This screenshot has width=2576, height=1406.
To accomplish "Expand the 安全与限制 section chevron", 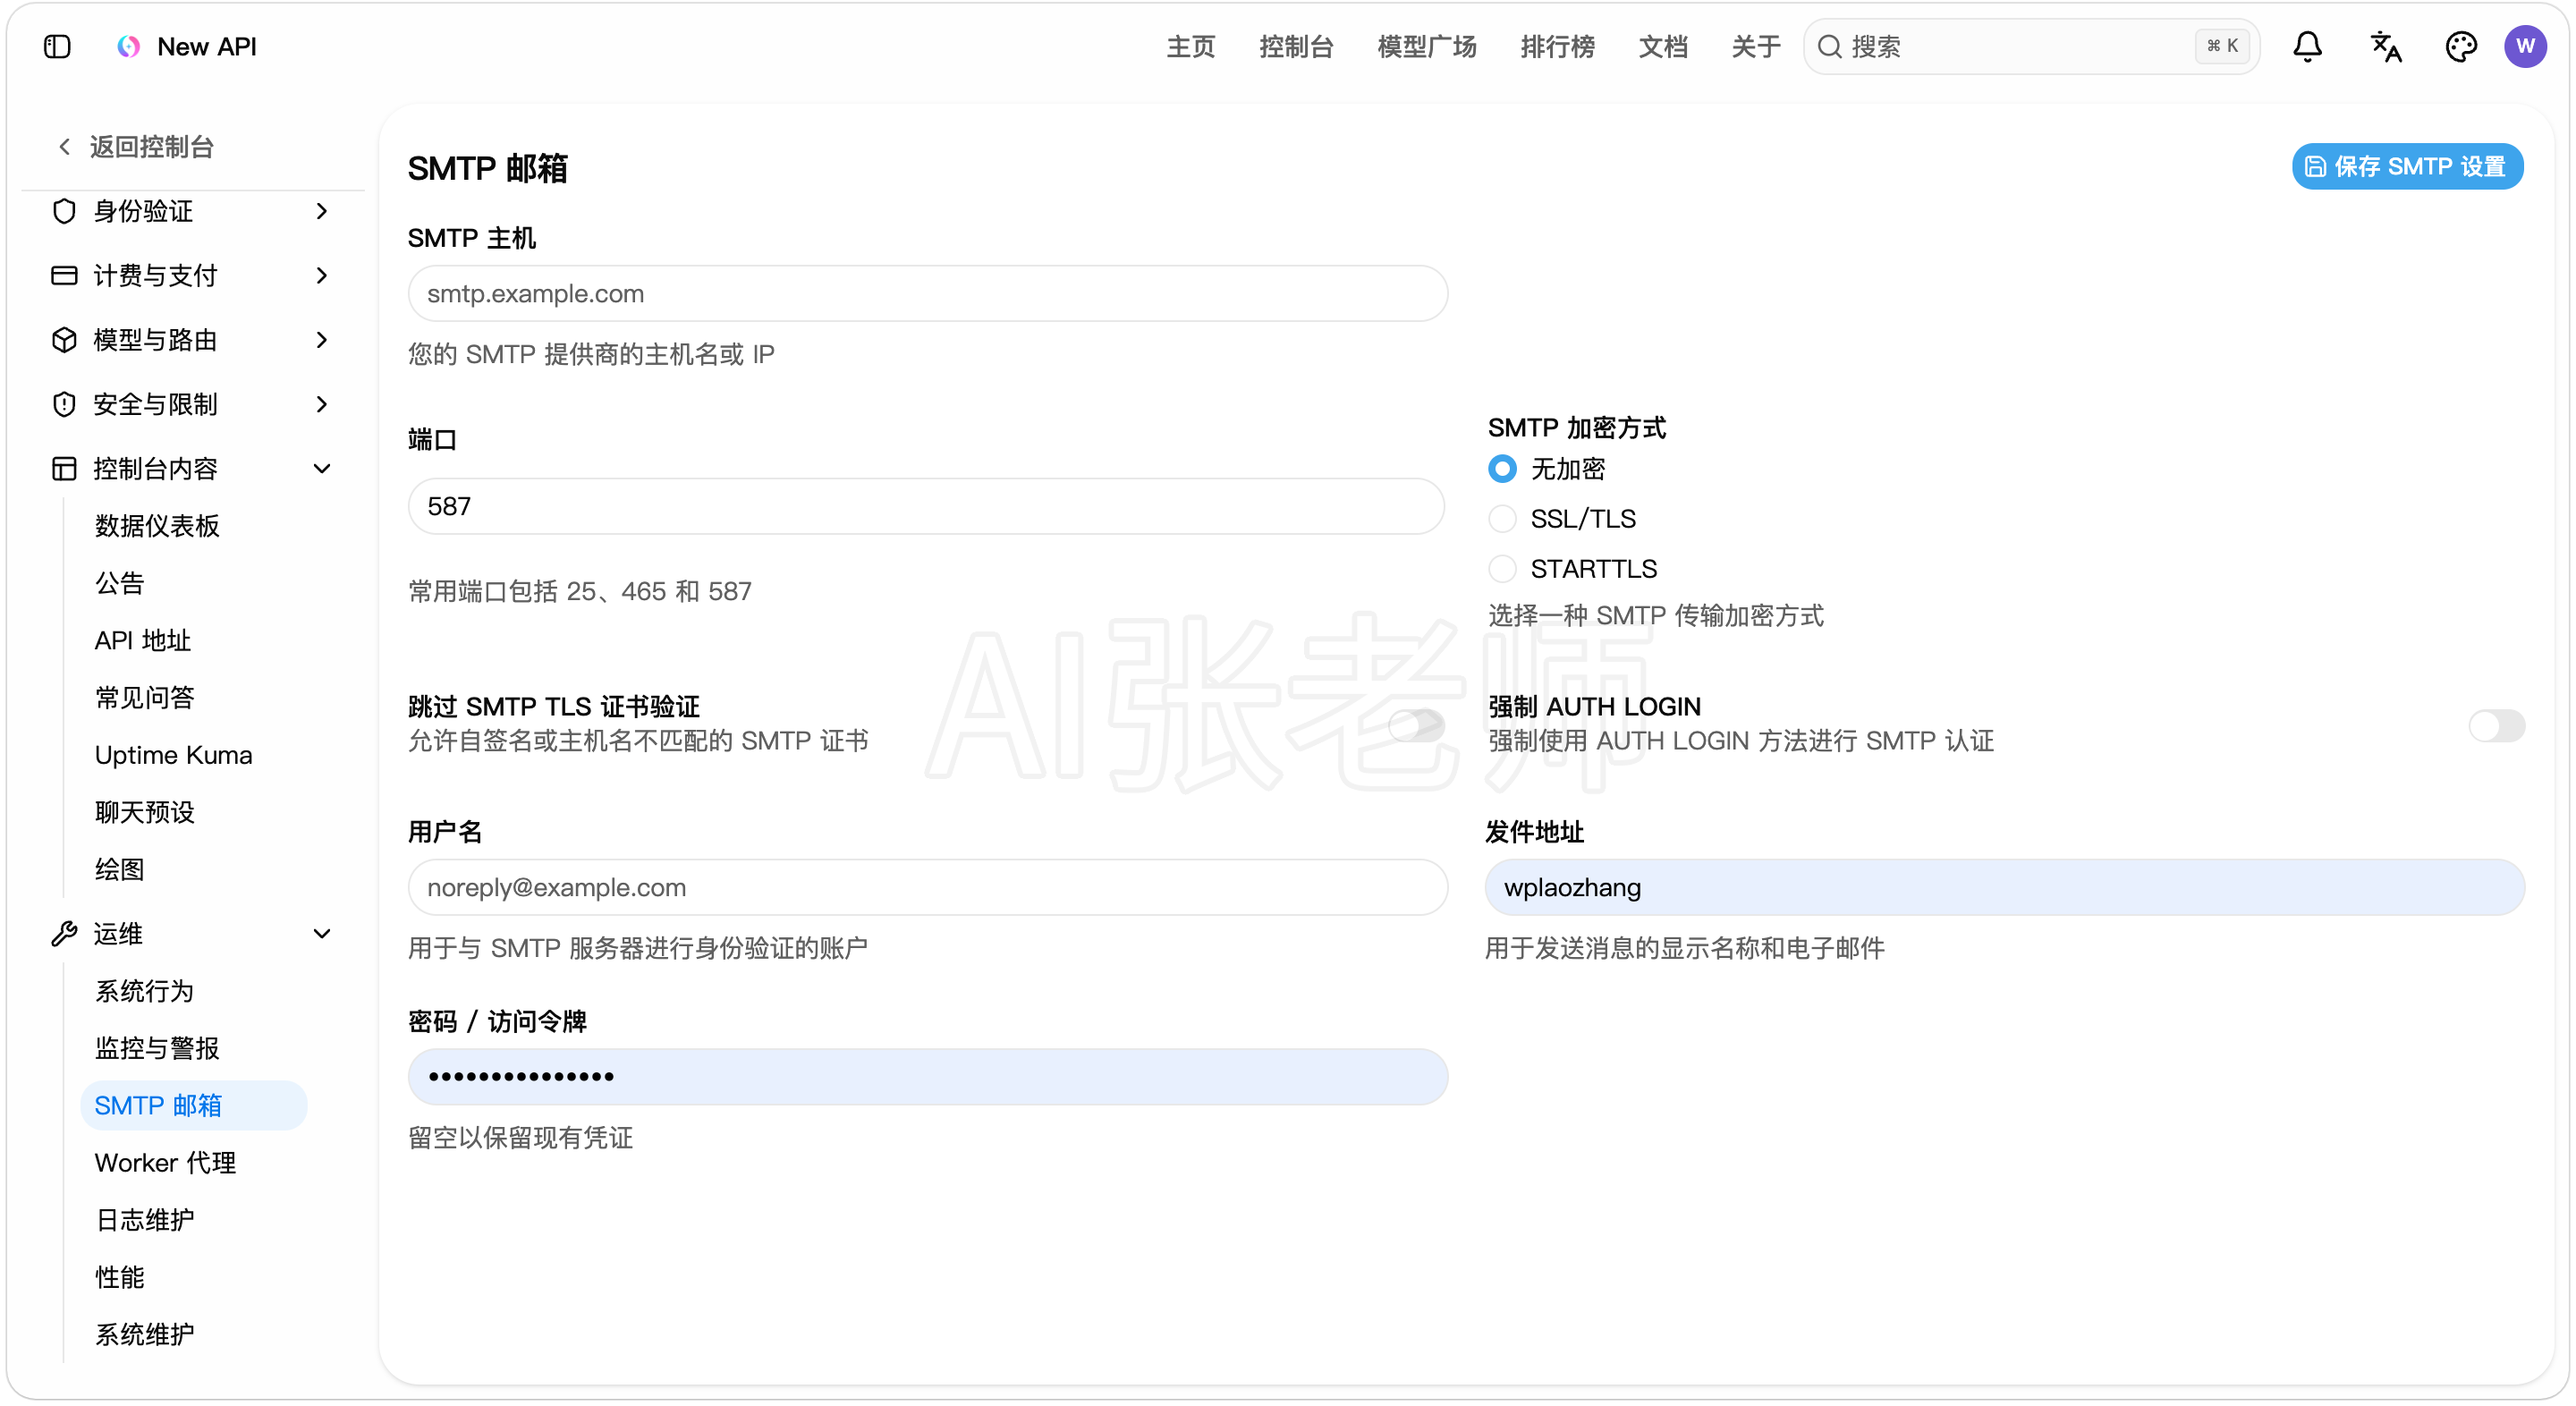I will 321,404.
